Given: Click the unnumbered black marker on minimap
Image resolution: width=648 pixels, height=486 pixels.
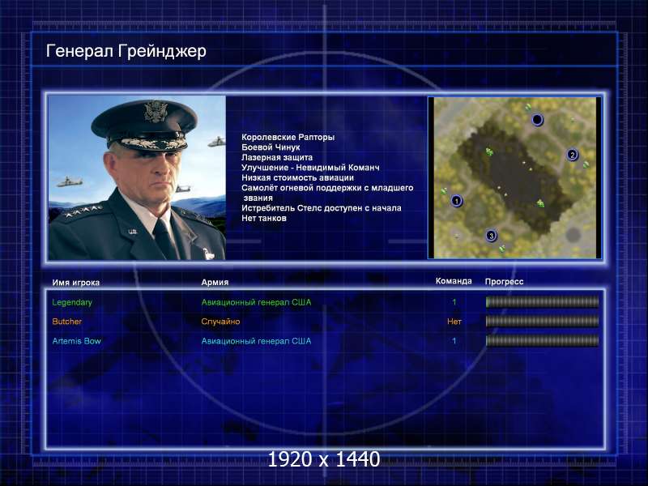Looking at the screenshot, I should pyautogui.click(x=537, y=120).
